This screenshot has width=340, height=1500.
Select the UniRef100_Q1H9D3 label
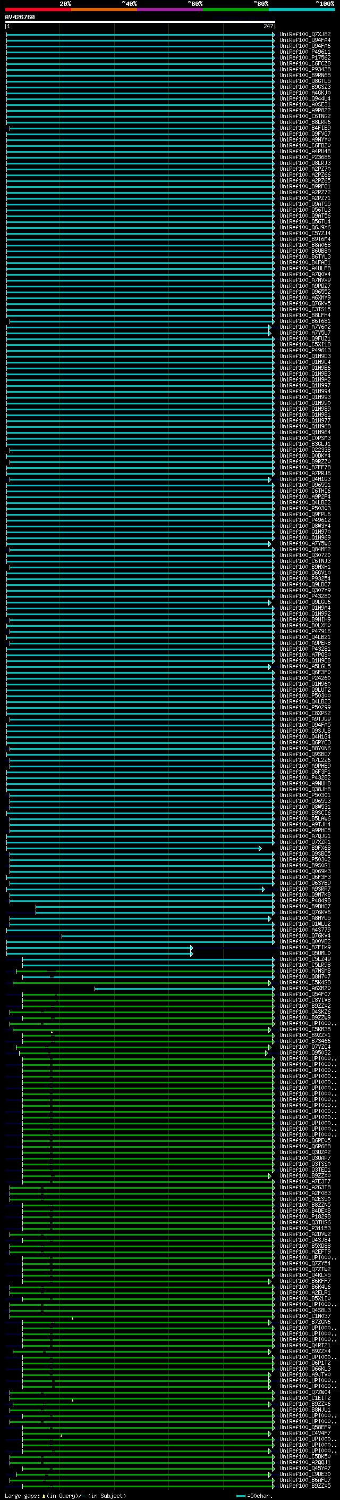coord(305,357)
